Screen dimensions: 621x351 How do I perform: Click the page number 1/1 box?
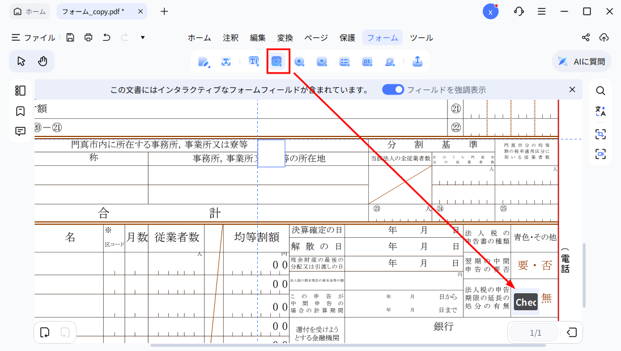coord(535,333)
